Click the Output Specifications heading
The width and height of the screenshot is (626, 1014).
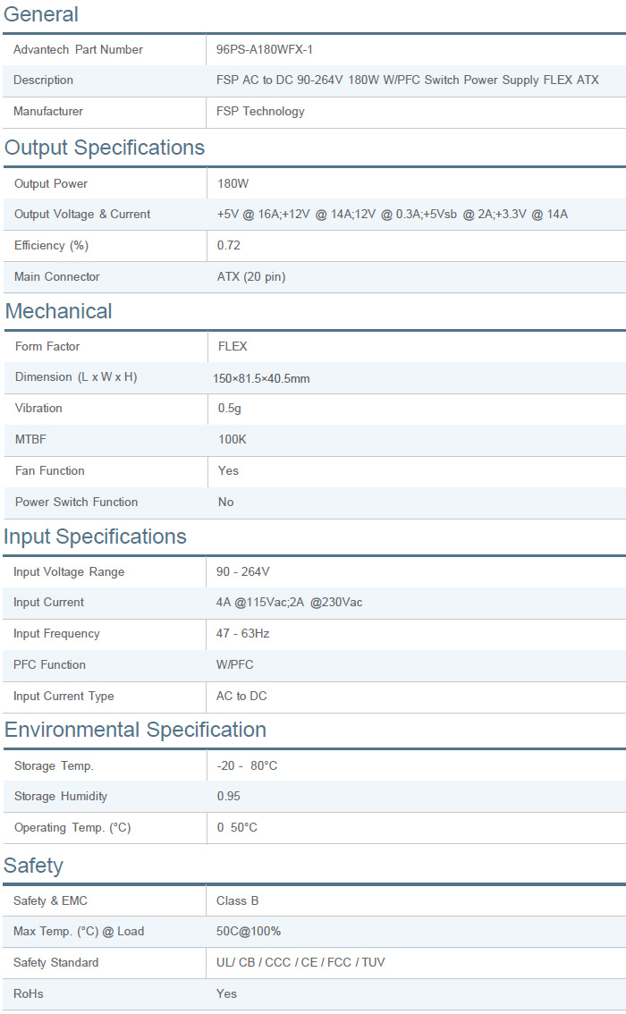(105, 148)
